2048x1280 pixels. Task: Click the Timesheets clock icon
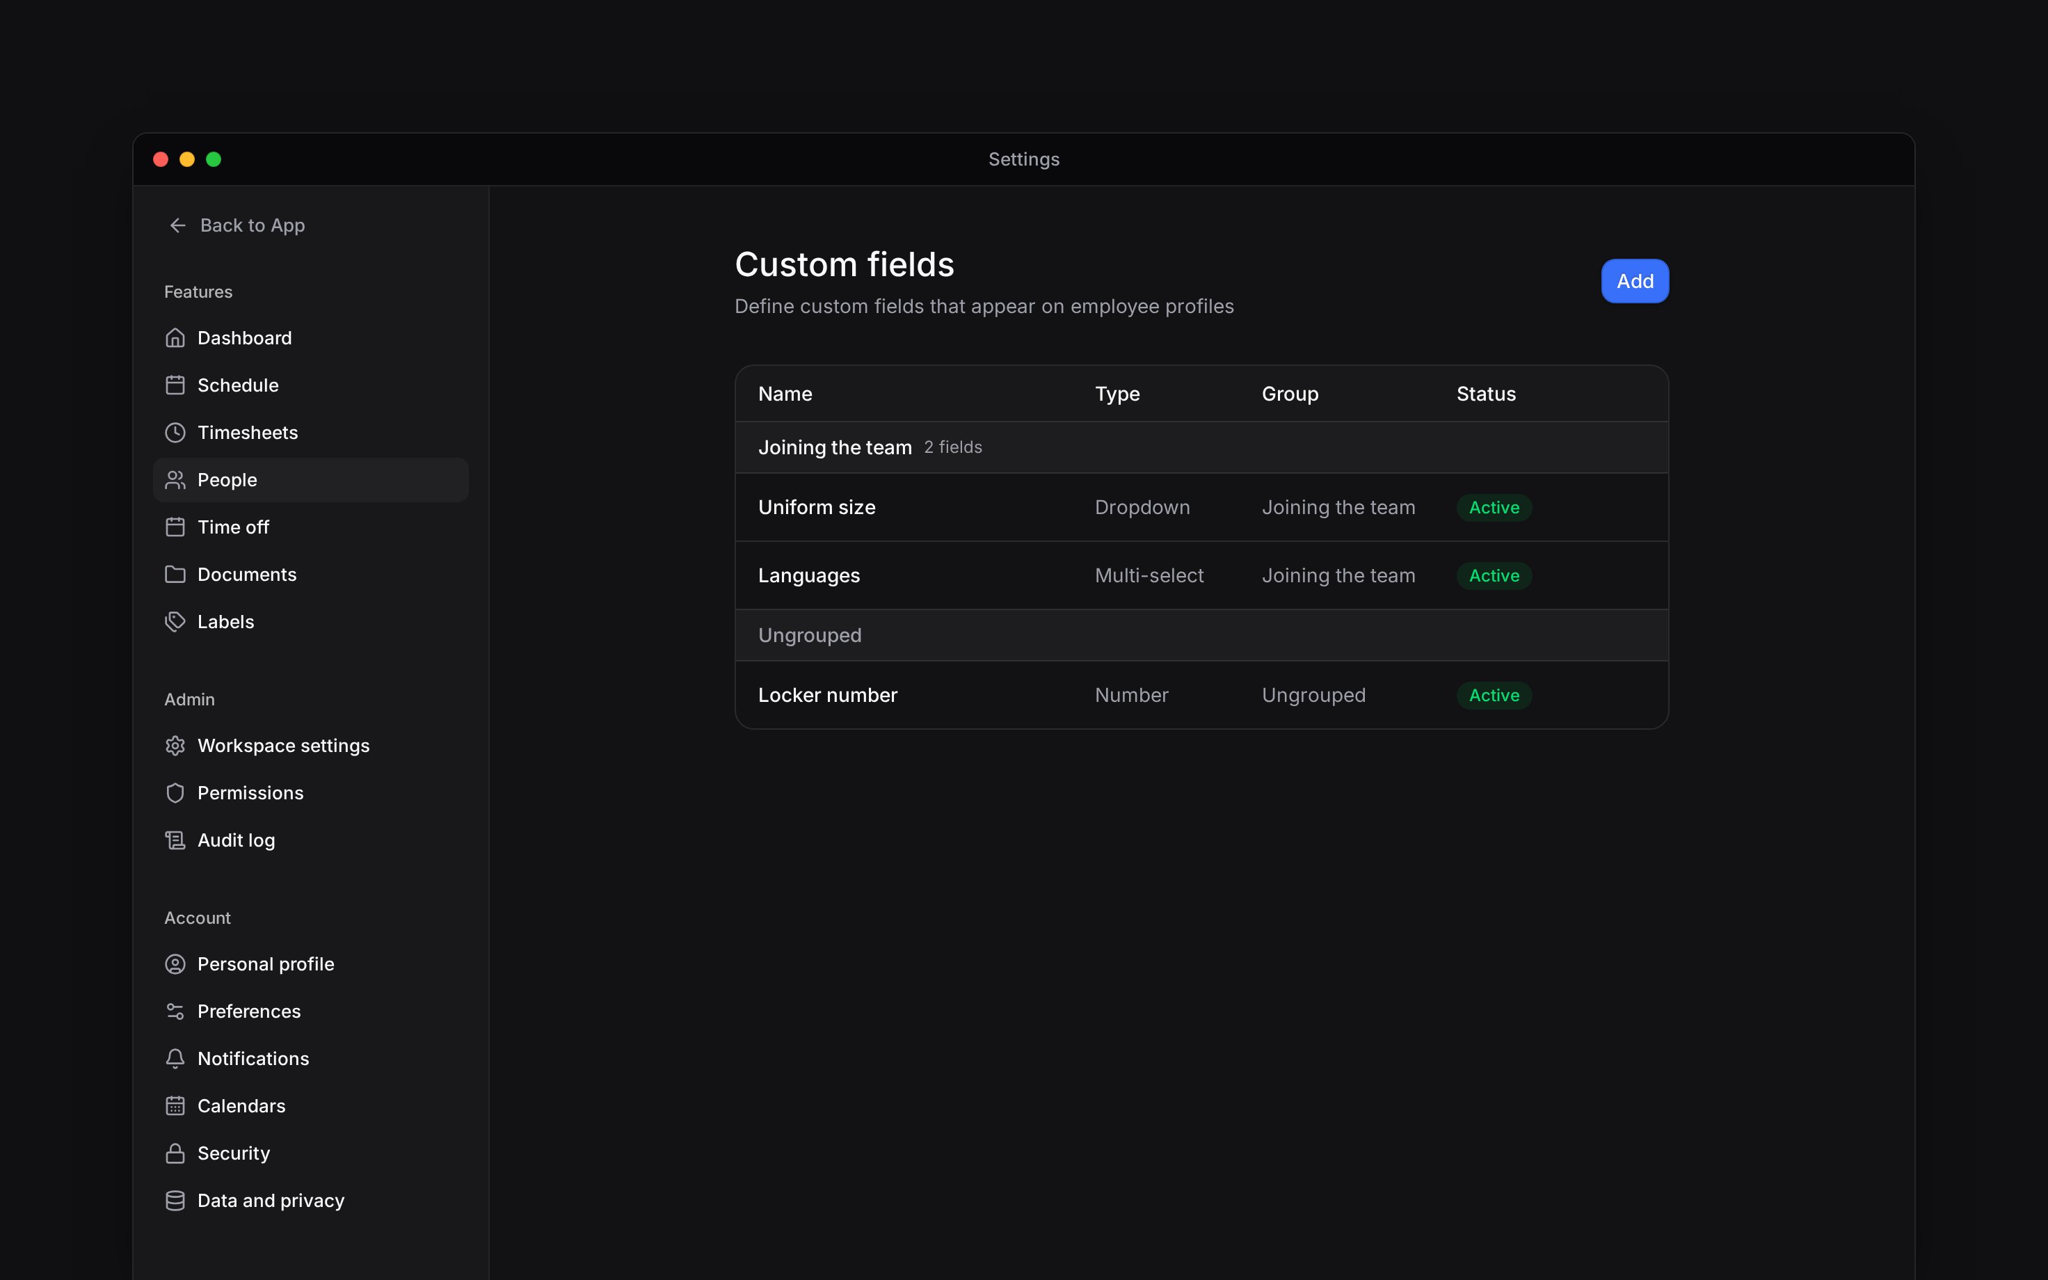click(x=175, y=433)
